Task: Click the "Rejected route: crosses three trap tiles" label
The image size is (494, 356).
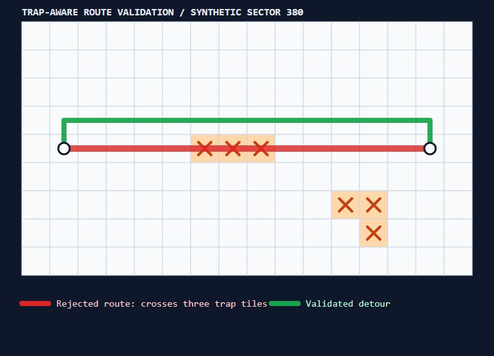Action: point(162,303)
